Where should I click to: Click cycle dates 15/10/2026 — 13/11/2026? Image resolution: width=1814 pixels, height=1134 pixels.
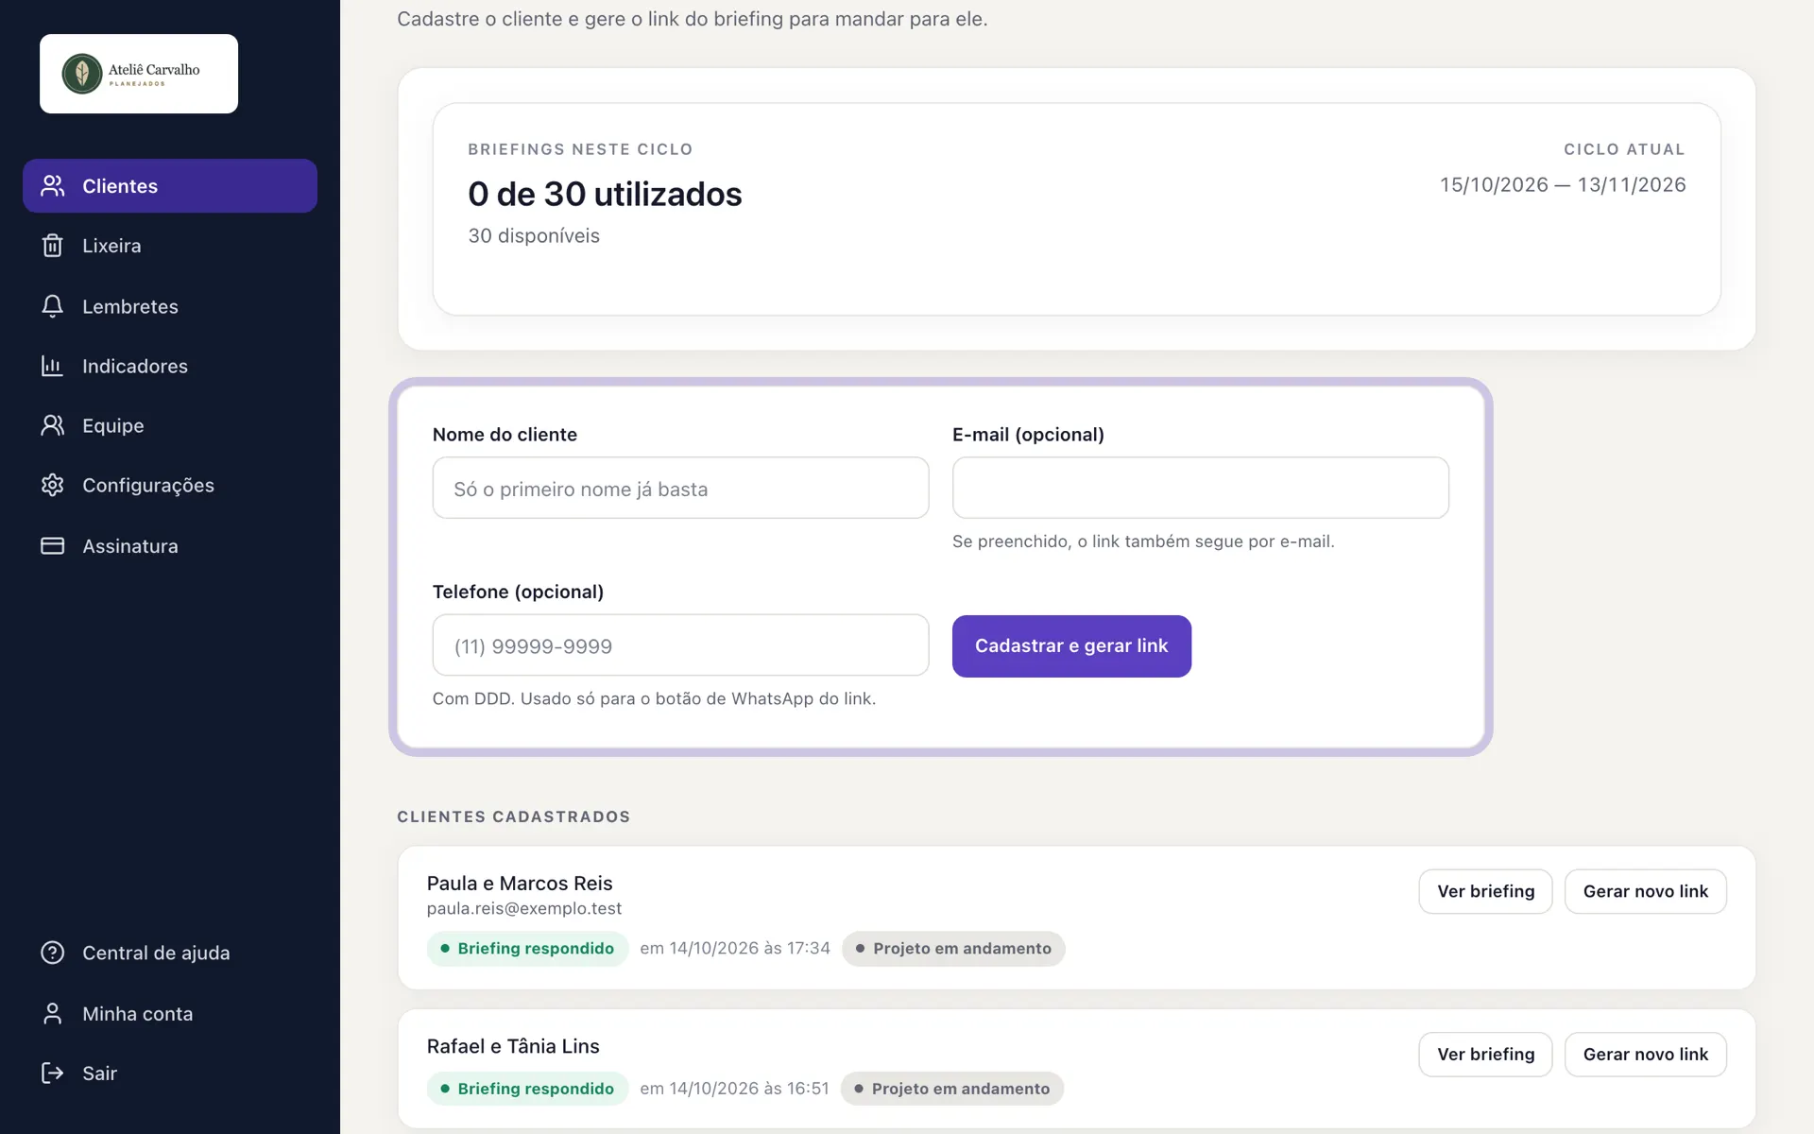click(1563, 184)
